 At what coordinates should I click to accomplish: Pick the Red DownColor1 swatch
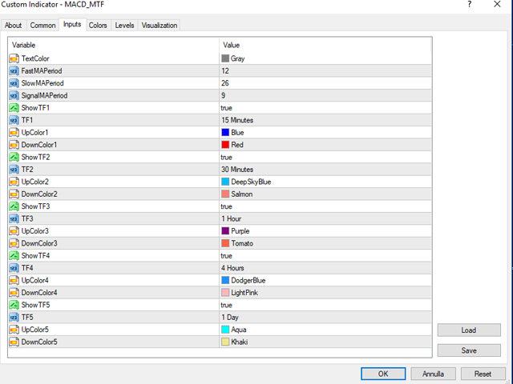225,145
